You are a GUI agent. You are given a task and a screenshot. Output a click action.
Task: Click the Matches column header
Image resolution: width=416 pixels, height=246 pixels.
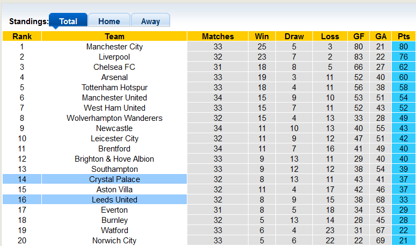click(218, 37)
